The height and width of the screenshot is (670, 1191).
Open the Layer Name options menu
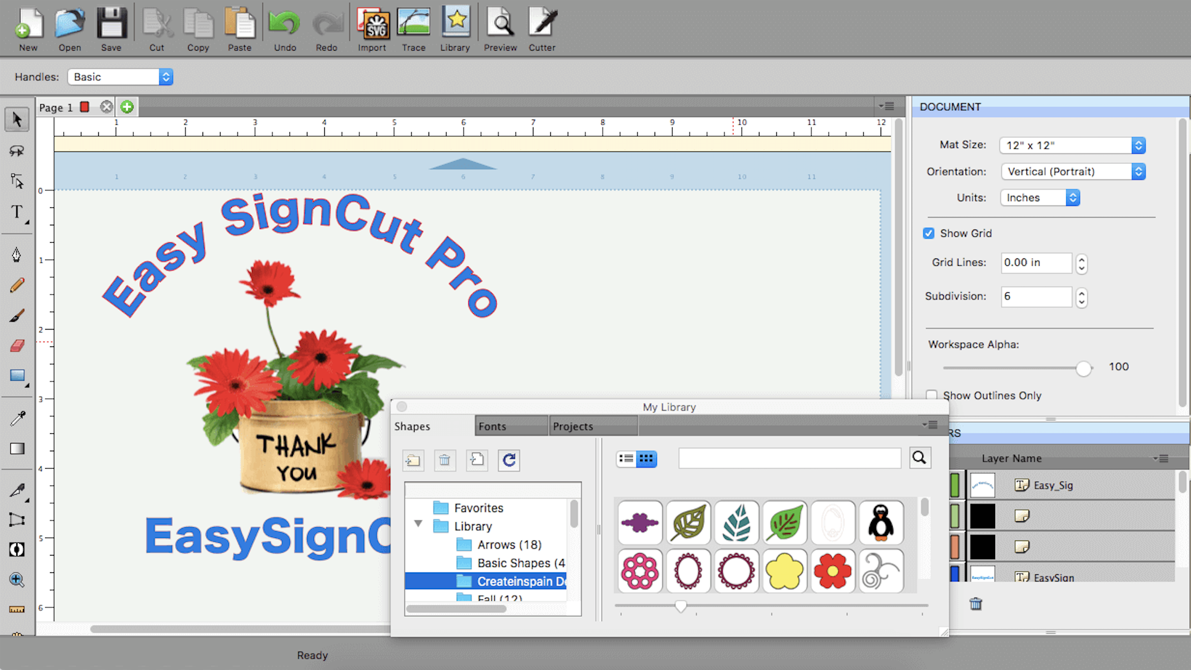(x=1161, y=459)
